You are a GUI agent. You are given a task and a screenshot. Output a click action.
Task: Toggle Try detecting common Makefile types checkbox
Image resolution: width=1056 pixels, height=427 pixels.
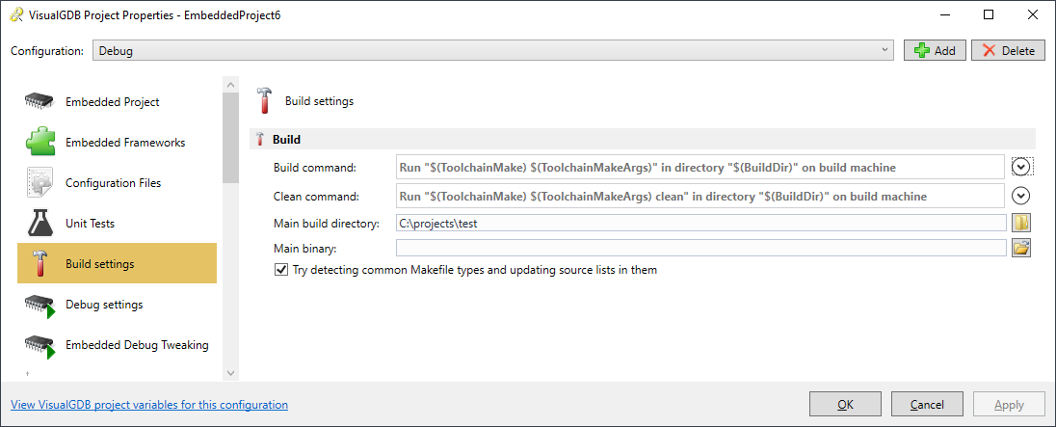click(280, 270)
